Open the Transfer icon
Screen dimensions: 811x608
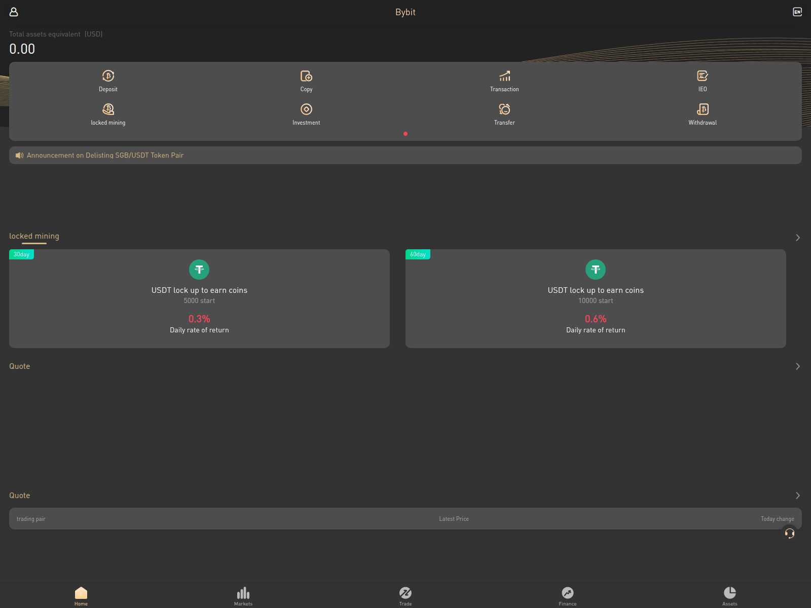[504, 109]
